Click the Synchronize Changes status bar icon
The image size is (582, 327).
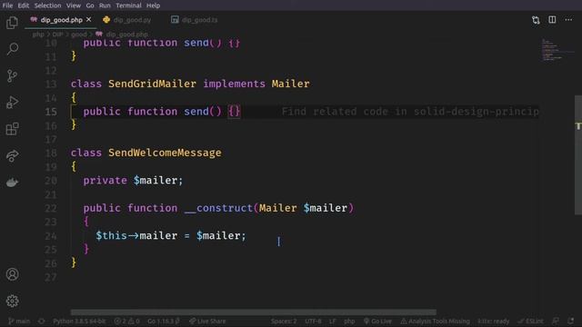point(42,321)
